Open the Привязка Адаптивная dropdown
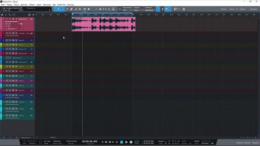This screenshot has width=260, height=146. pos(149,10)
